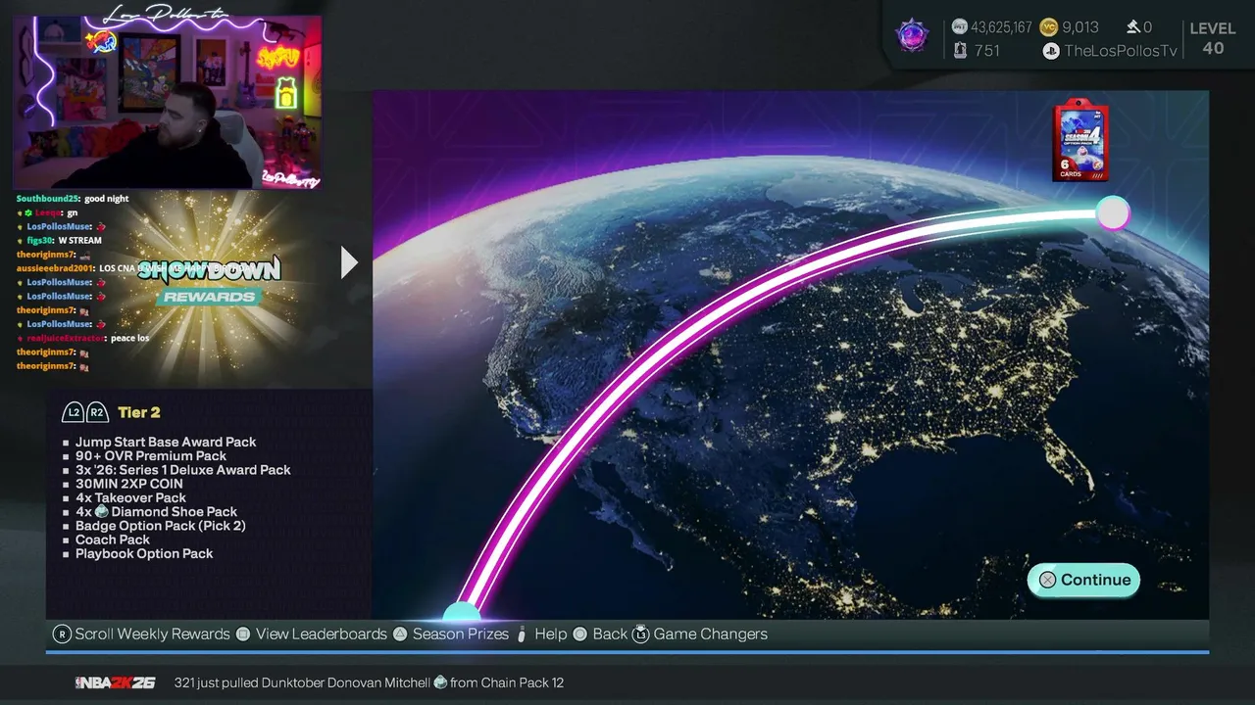The width and height of the screenshot is (1255, 705).
Task: Select Playbook Option Pack reward
Action: (144, 553)
